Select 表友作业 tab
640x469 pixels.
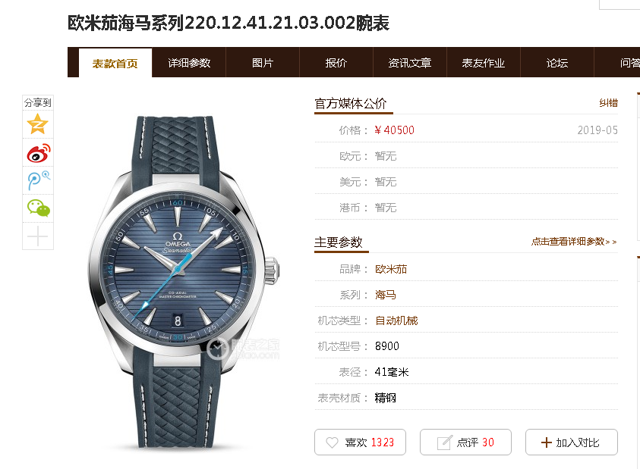[x=484, y=63]
